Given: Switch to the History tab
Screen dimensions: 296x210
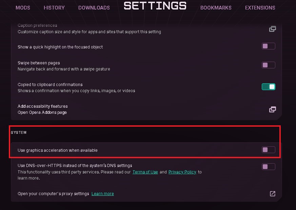Looking at the screenshot, I should click(54, 7).
